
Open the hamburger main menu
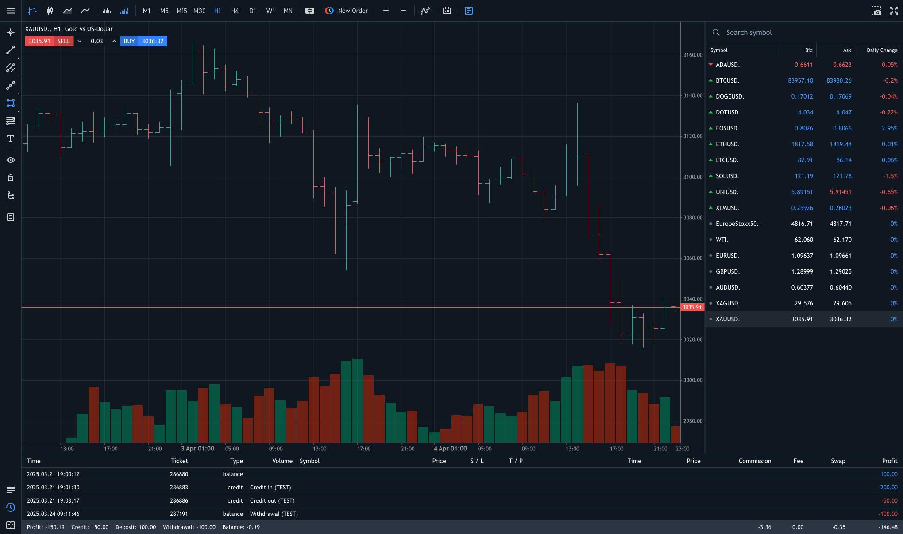click(11, 11)
